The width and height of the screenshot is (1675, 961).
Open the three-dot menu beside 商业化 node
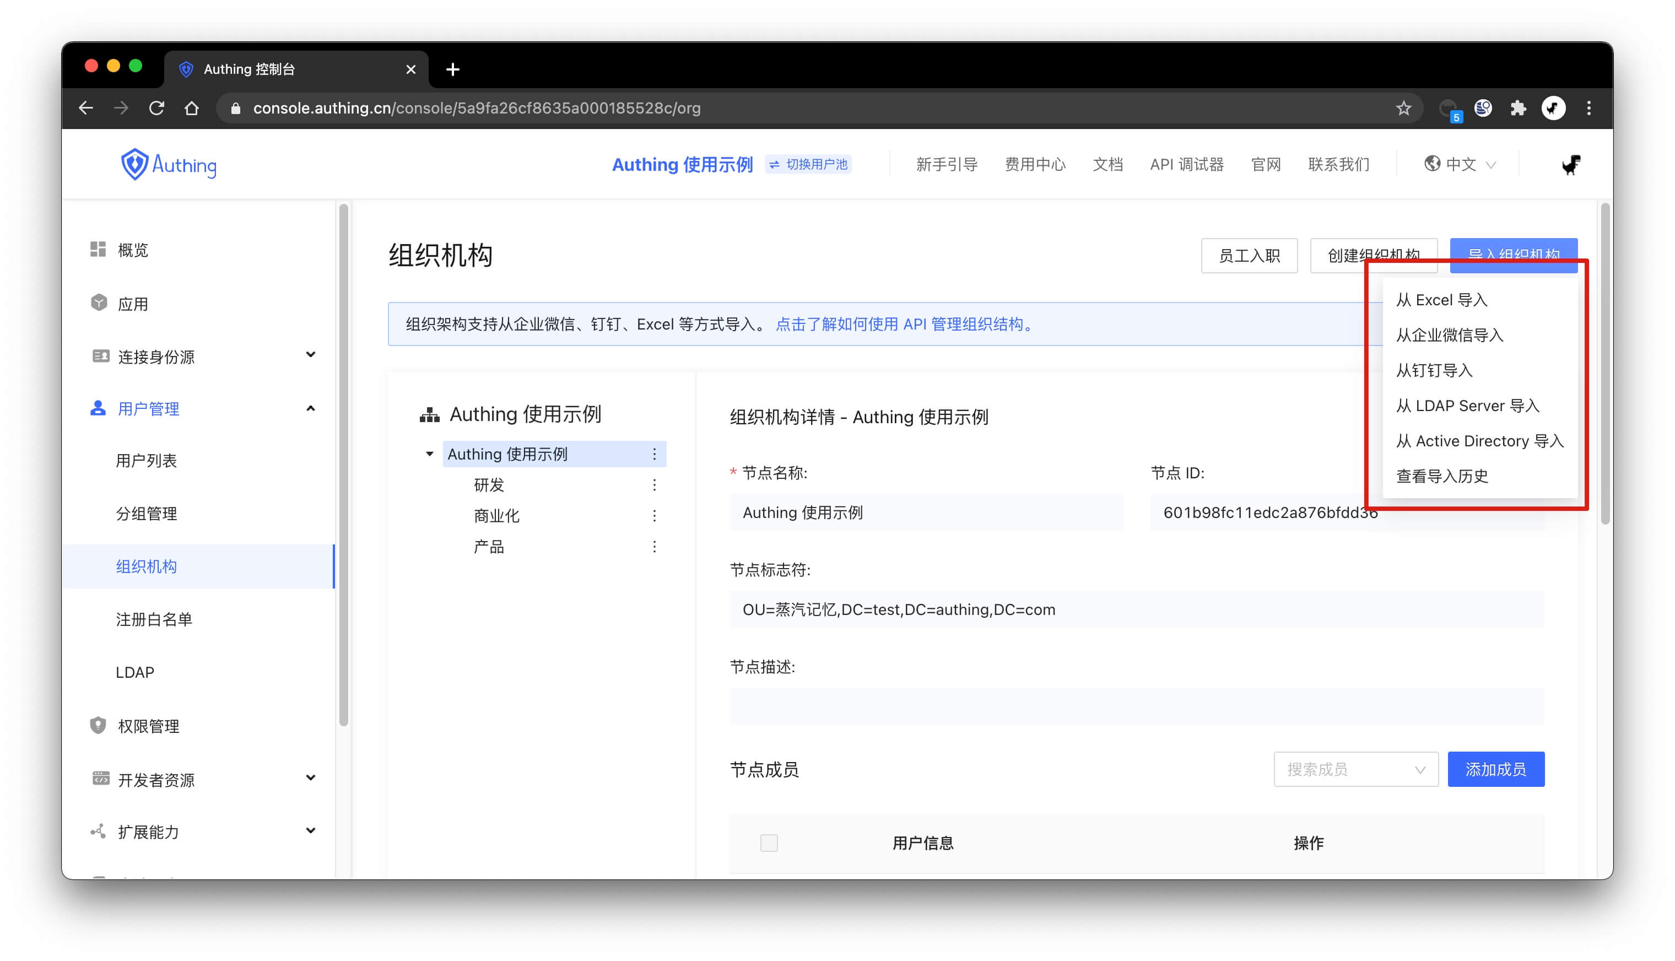[x=654, y=515]
